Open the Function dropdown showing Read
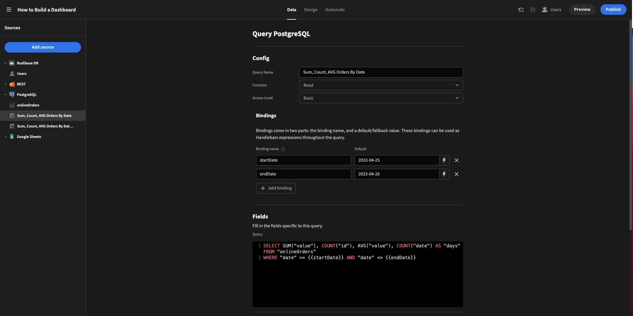 point(381,85)
